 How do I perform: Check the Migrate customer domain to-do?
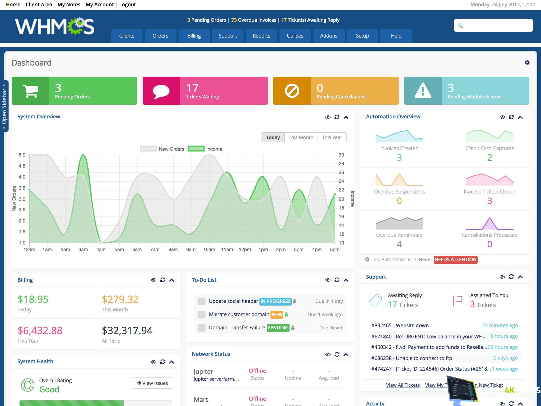click(x=202, y=315)
